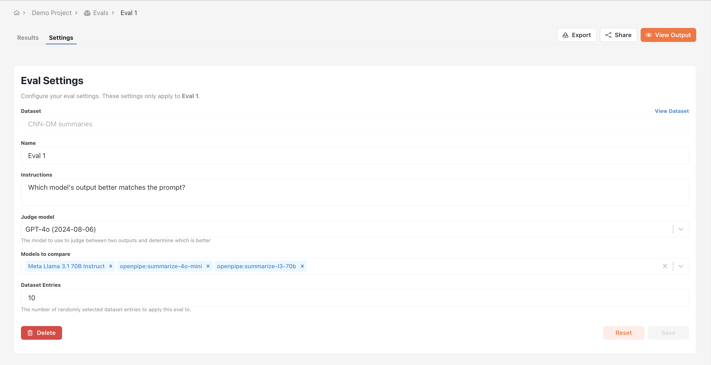711x365 pixels.
Task: Click the Reset button
Action: (x=623, y=333)
